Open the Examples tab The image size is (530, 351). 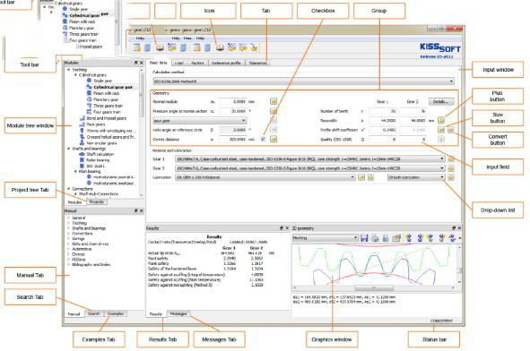click(x=116, y=313)
